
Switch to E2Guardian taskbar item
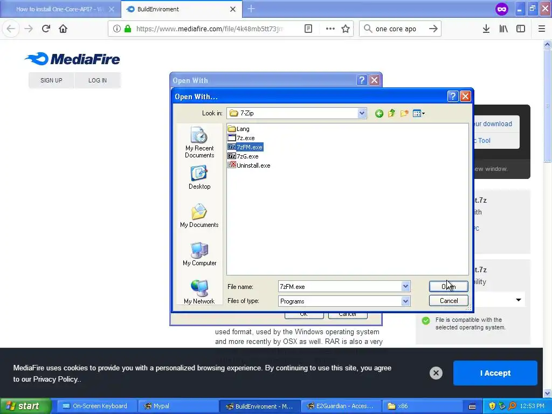point(340,406)
